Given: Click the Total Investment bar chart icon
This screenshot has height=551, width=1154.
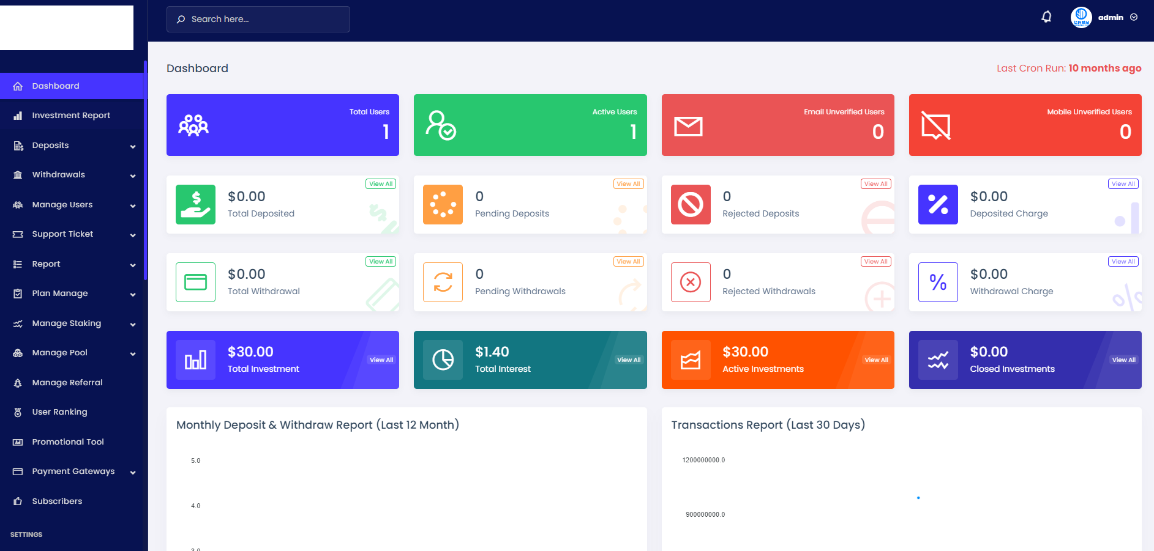Looking at the screenshot, I should pyautogui.click(x=196, y=360).
